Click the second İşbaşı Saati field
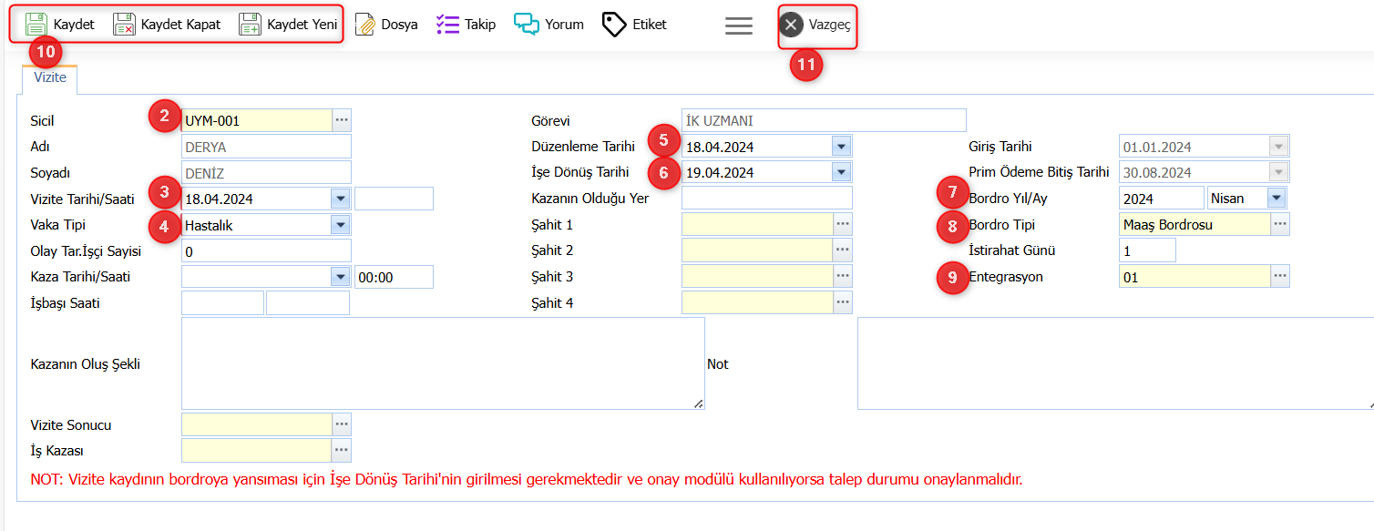 (308, 303)
